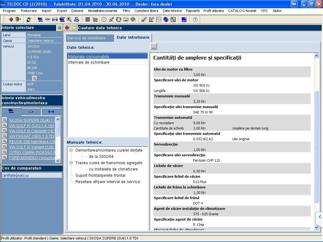This screenshot has width=323, height=242.
Task: Click the engine search icon in the main toolbar
Action: point(48,20)
